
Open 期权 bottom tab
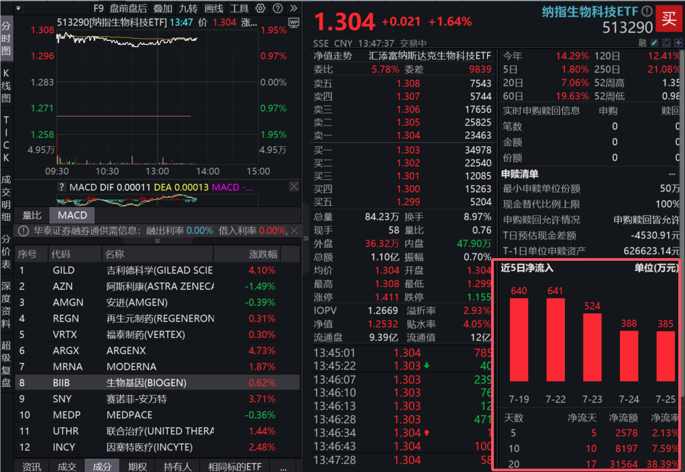(137, 467)
